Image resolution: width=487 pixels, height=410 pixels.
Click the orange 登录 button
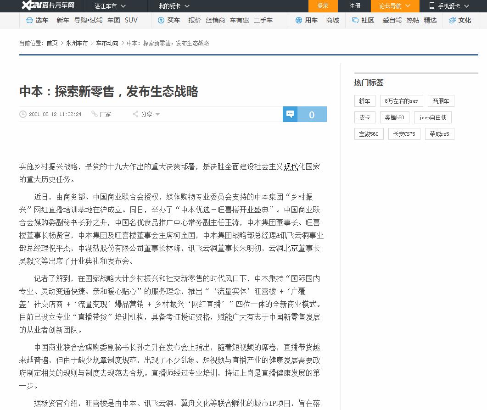[323, 6]
